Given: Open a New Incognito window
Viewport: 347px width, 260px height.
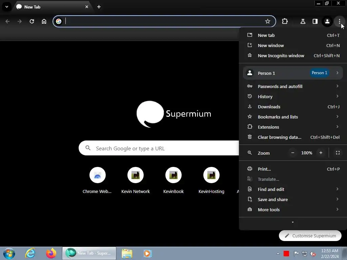Looking at the screenshot, I should (293, 56).
